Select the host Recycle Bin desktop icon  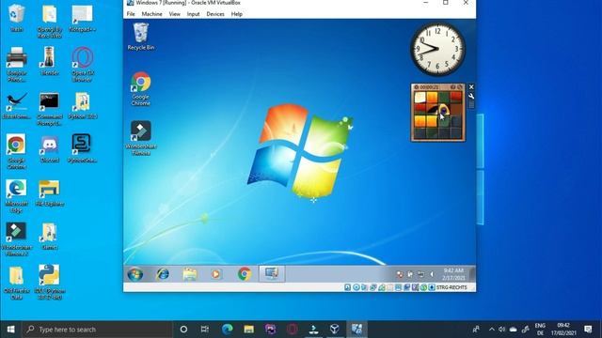pyautogui.click(x=16, y=18)
